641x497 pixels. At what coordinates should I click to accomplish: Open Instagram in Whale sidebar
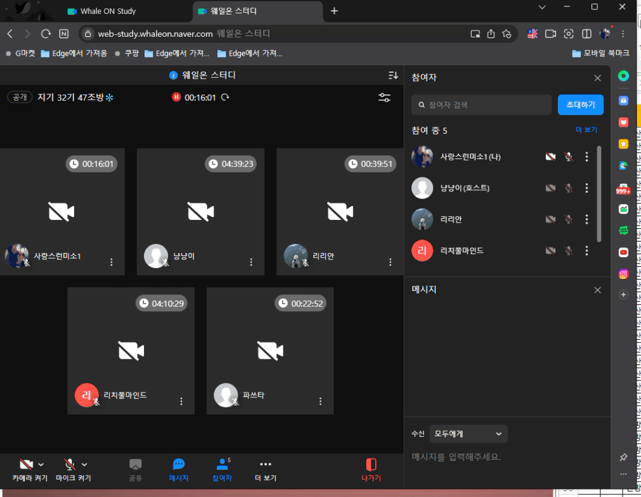coord(623,274)
